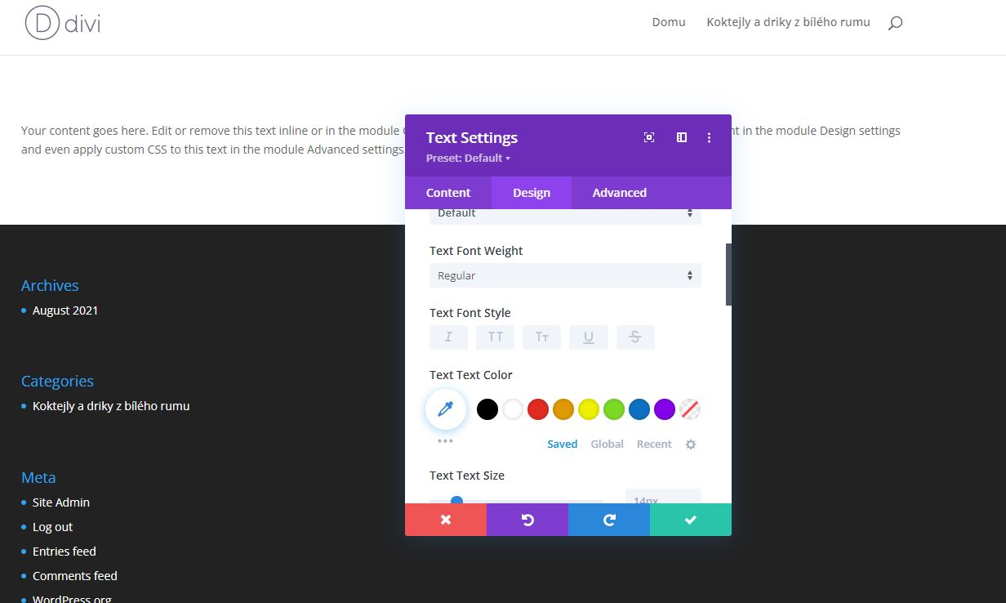The height and width of the screenshot is (603, 1006).
Task: Undo the last change
Action: [x=527, y=520]
